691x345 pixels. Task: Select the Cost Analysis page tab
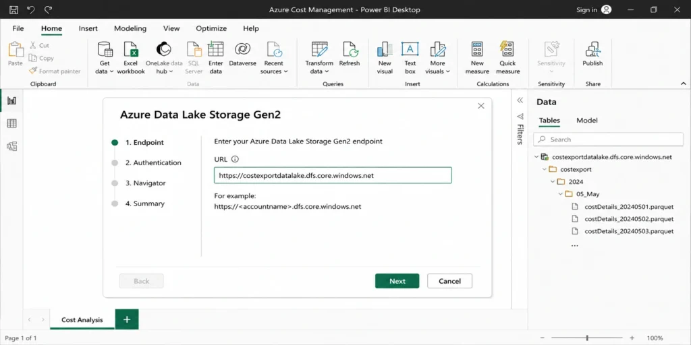(82, 319)
